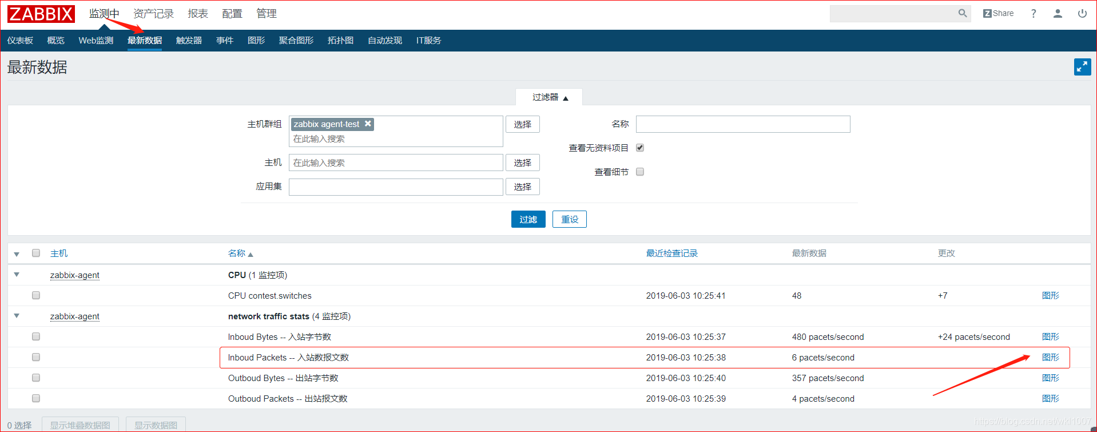Click the ZABBIX logo
This screenshot has height=432, width=1097.
point(41,14)
